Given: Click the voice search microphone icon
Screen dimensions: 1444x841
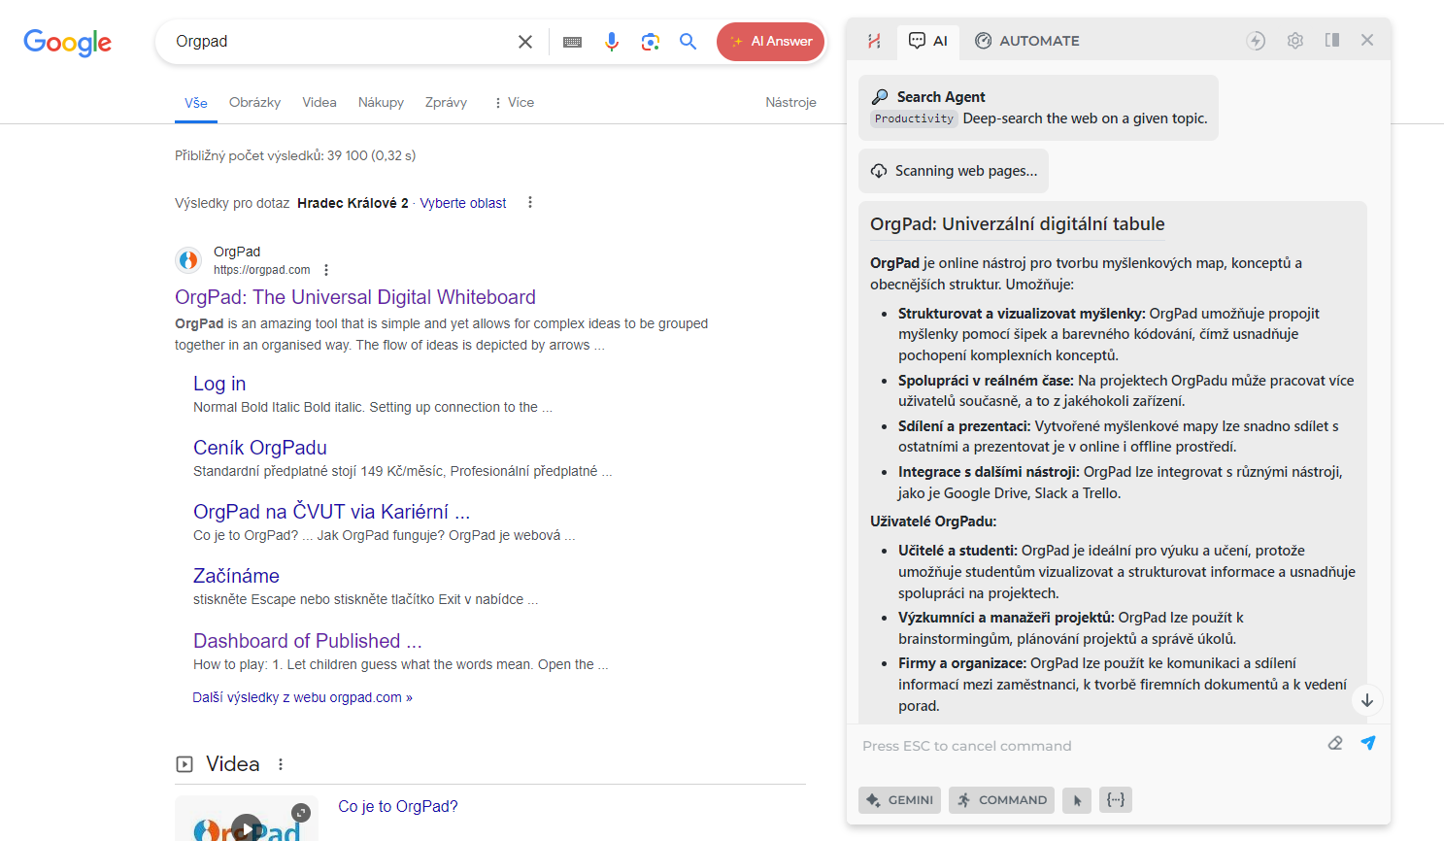Looking at the screenshot, I should point(611,42).
